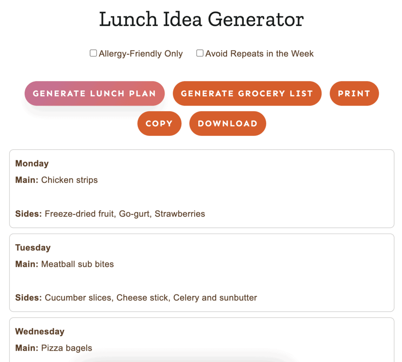Select the Wednesday heading
The height and width of the screenshot is (362, 402).
pos(40,331)
